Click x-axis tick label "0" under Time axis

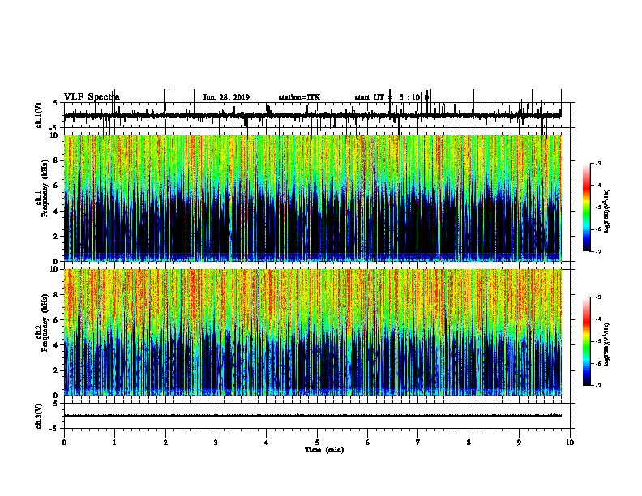pos(64,443)
